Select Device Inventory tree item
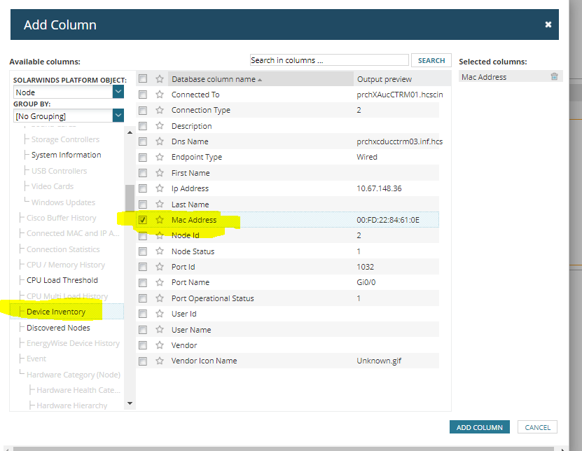Viewport: 582px width, 451px height. pos(56,312)
